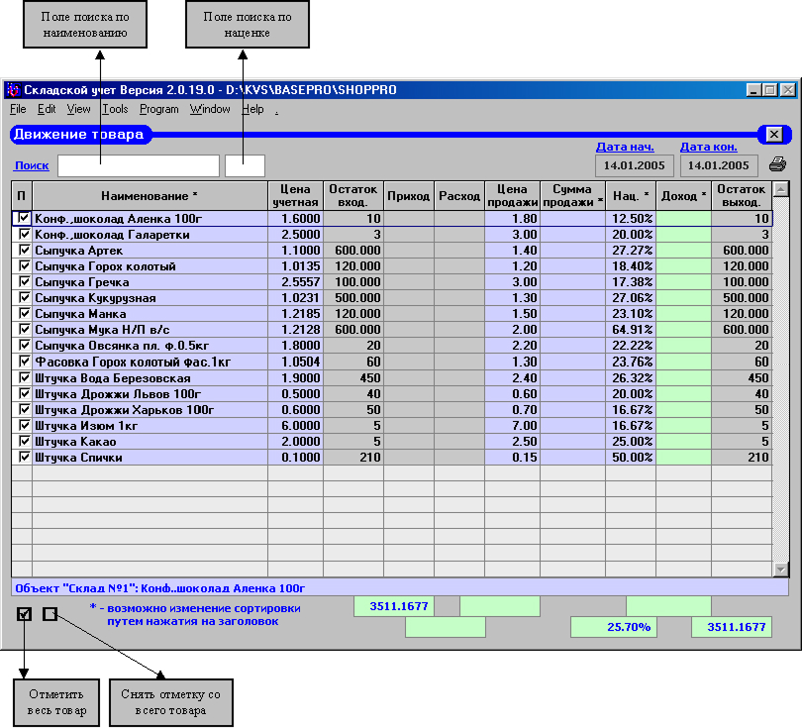Sort by the Сумма продажи column header
Screen dimensions: 802x728
pos(572,195)
